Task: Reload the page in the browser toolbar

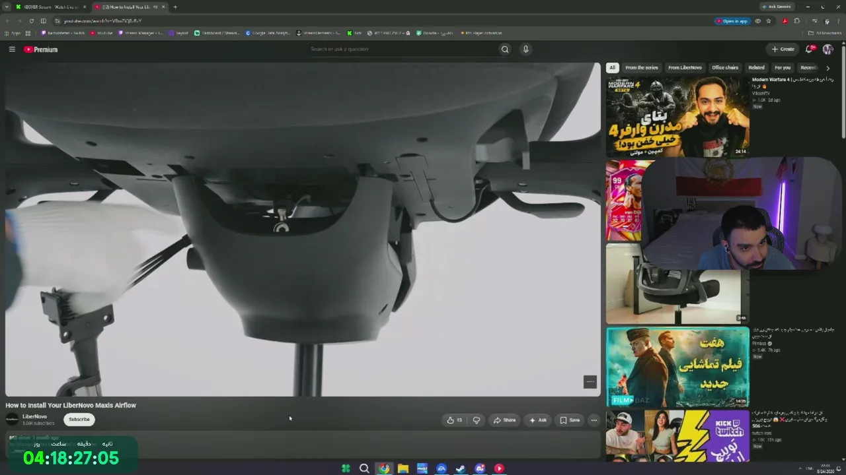Action: click(x=31, y=20)
